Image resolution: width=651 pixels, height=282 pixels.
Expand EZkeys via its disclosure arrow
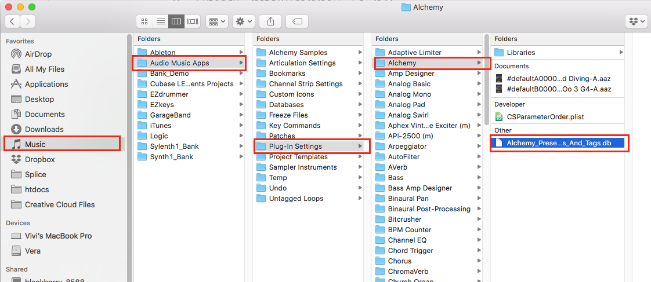pyautogui.click(x=241, y=105)
